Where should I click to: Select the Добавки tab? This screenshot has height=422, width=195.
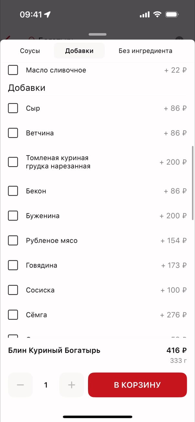click(x=79, y=51)
